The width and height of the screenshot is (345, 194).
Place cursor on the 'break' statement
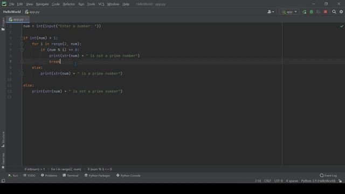[54, 62]
